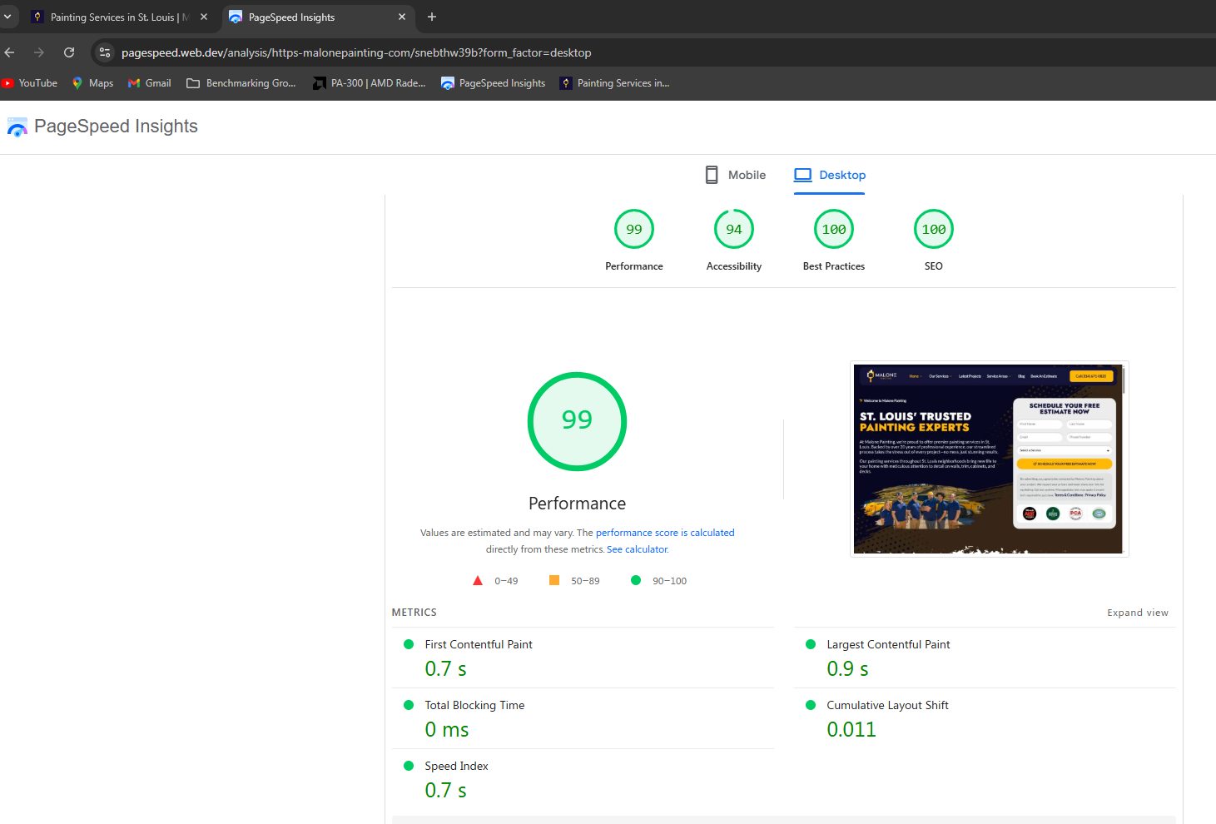Open the 'performance score is calculated' link
The image size is (1216, 824).
click(x=665, y=533)
